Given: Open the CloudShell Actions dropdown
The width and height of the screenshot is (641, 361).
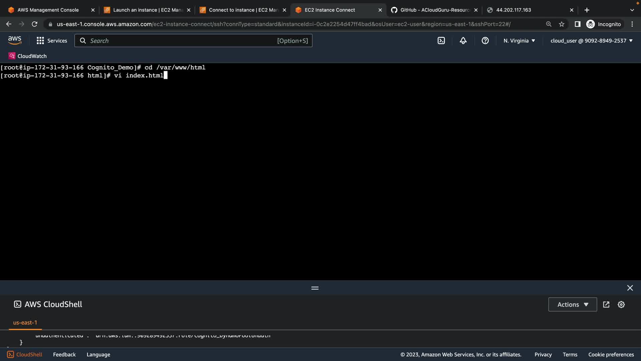Looking at the screenshot, I should [572, 305].
